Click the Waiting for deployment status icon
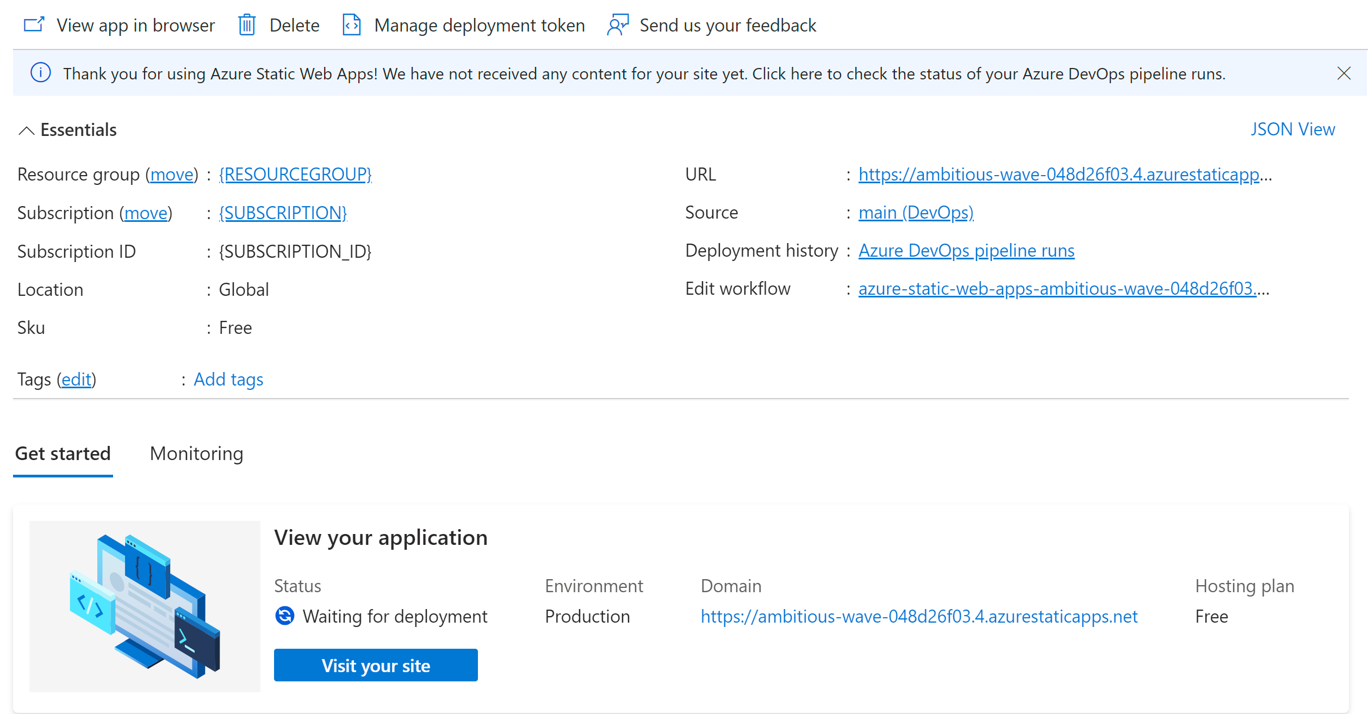The image size is (1368, 714). (x=285, y=616)
